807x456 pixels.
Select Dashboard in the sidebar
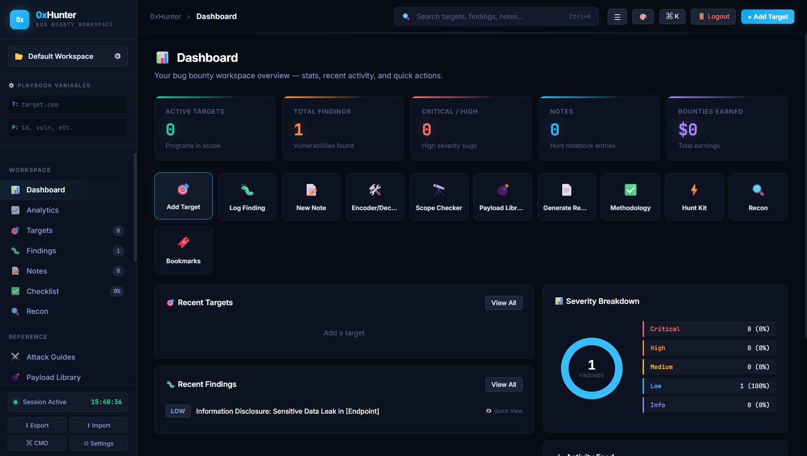(x=68, y=190)
